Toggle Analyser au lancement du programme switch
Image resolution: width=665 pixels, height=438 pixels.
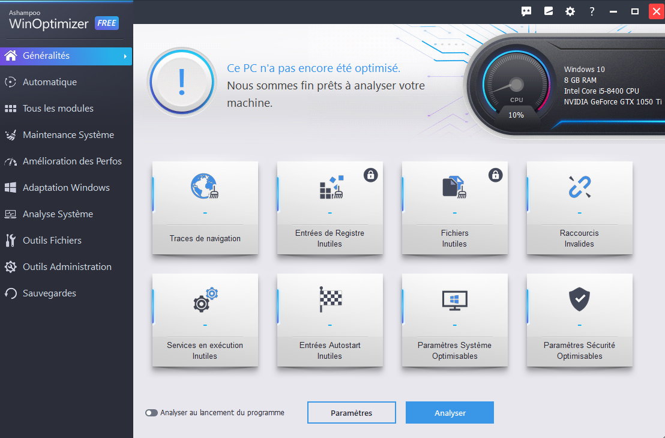click(151, 413)
